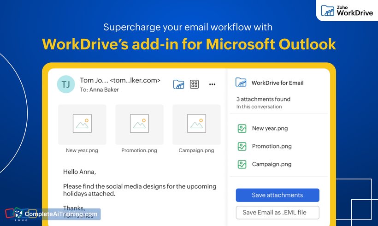Viewport: 378px width, 226px height.
Task: Click the sender name Tom Jo... address
Action: [x=120, y=80]
